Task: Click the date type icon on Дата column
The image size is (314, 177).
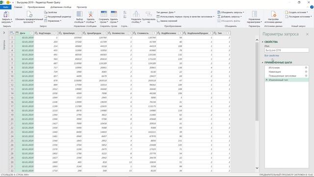Action: click(17, 33)
